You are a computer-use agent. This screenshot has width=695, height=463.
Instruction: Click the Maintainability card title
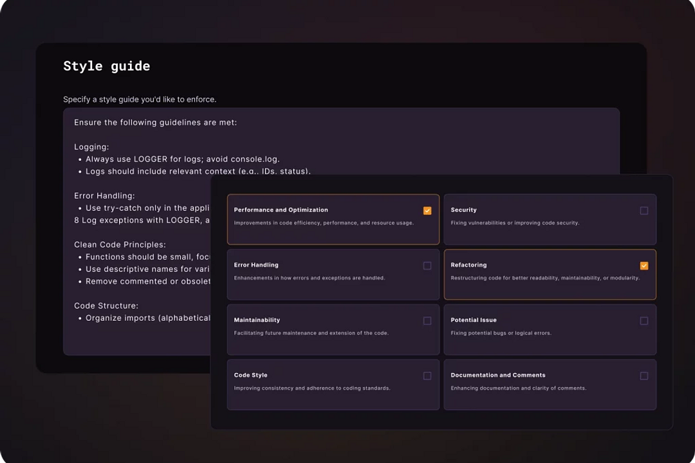pyautogui.click(x=257, y=320)
